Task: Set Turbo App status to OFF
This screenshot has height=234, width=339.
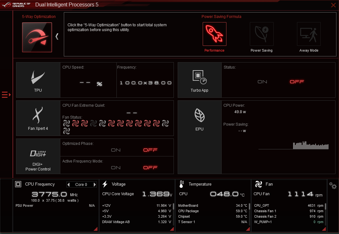Action: coord(297,82)
